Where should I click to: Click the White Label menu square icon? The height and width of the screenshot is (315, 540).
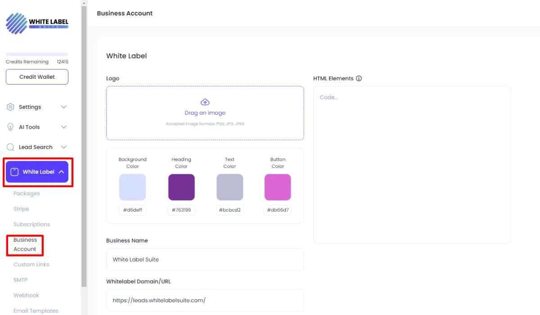tap(14, 172)
